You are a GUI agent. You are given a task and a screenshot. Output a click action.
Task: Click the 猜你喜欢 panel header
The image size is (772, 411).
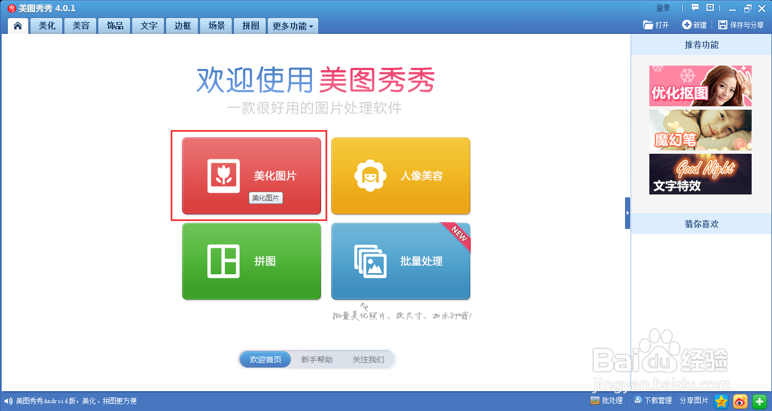click(x=701, y=224)
